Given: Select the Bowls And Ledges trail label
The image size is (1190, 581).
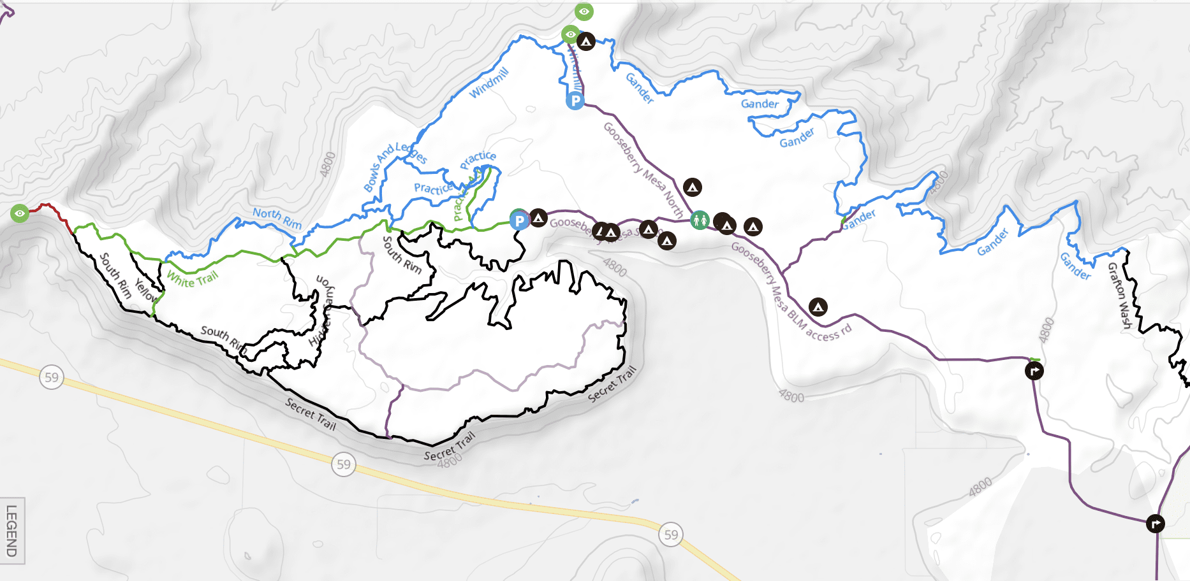Looking at the screenshot, I should click(394, 166).
